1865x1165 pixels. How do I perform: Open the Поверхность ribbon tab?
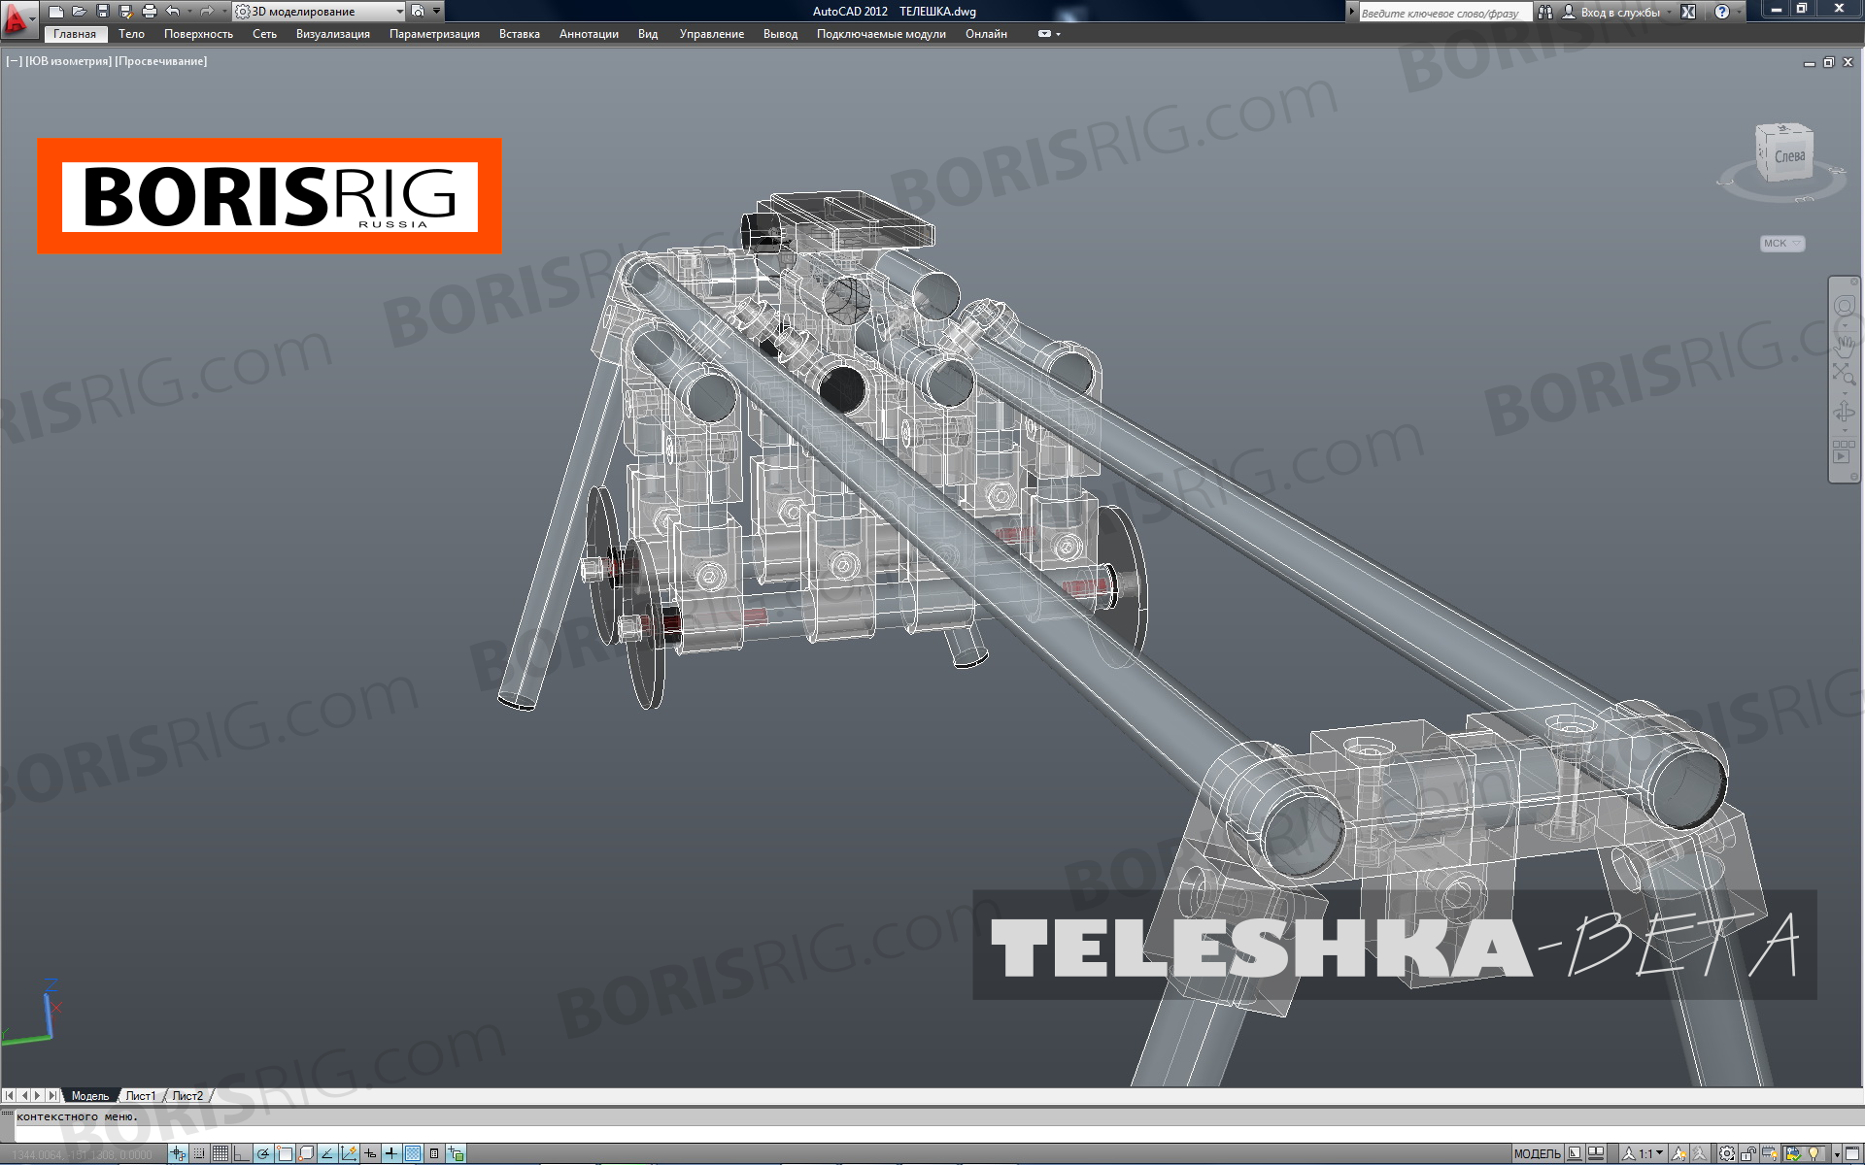tap(198, 34)
